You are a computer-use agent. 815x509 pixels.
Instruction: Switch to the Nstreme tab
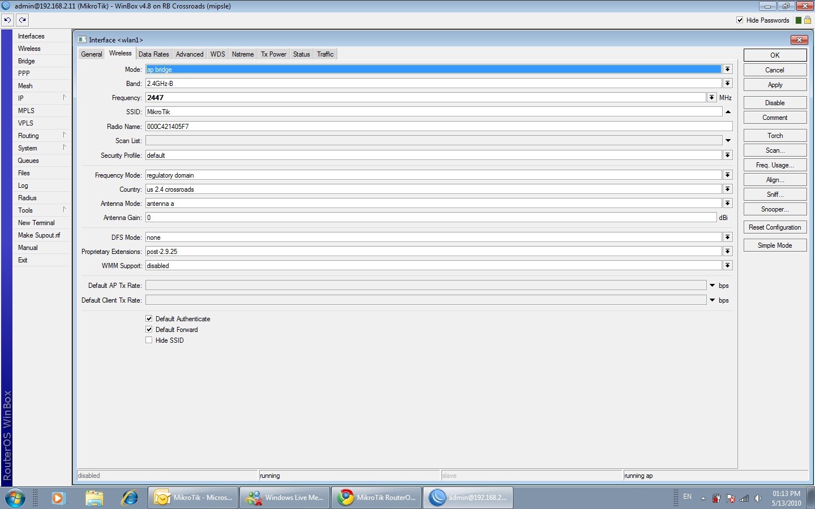pos(243,54)
